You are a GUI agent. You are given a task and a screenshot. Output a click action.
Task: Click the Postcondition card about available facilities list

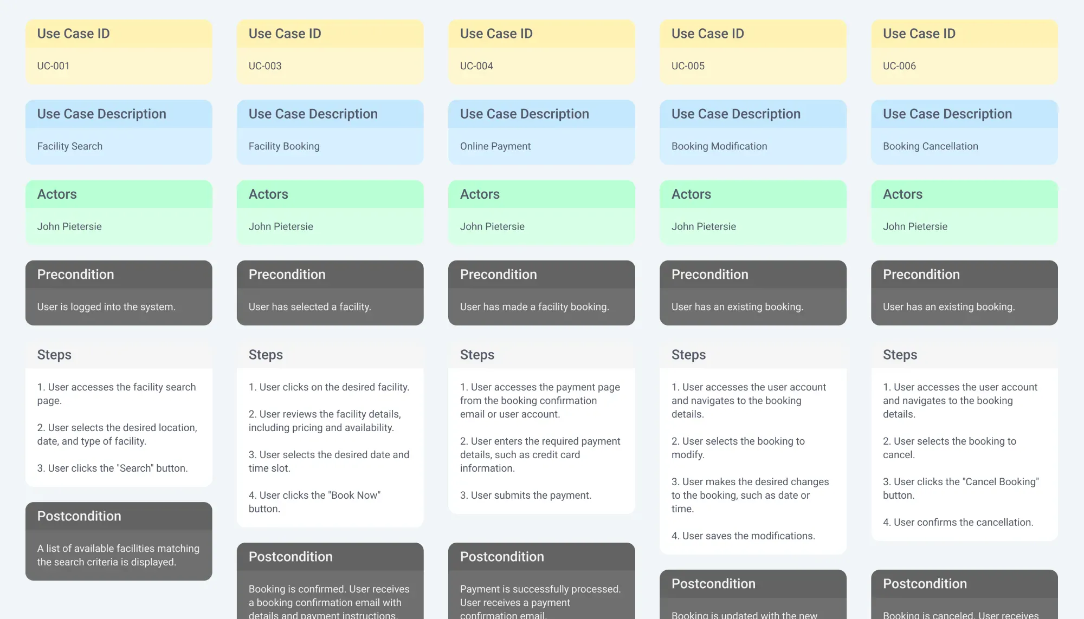119,542
